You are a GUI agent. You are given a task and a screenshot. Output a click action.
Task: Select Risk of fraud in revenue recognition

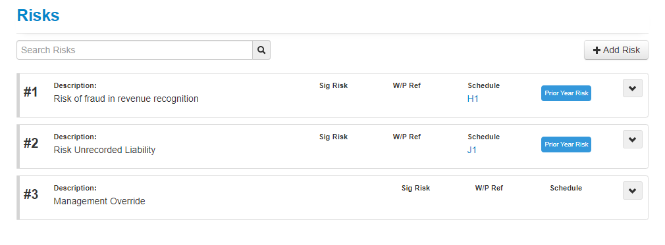pos(126,99)
